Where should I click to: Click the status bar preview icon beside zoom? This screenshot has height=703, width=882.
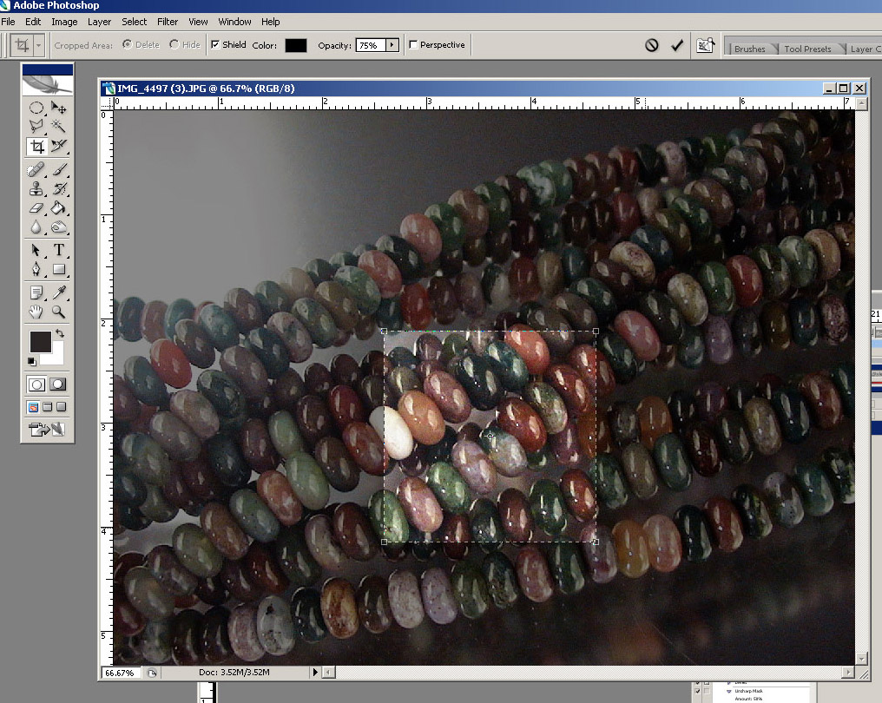click(152, 673)
